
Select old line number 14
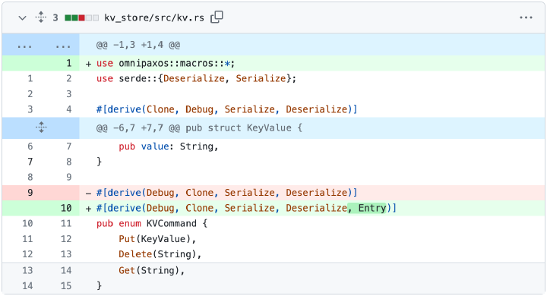coord(27,286)
